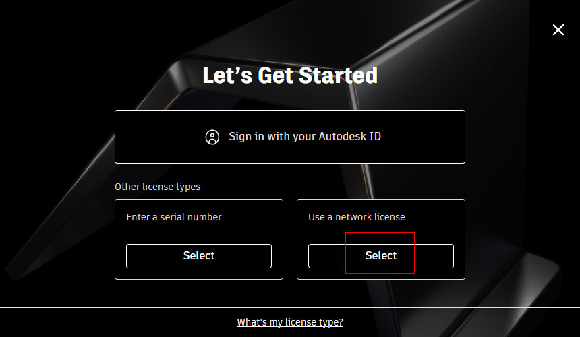Sign in with your Autodesk ID

coord(290,137)
